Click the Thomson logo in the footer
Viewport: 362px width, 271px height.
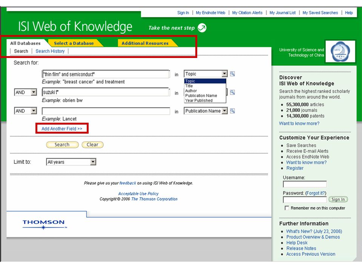click(x=44, y=224)
